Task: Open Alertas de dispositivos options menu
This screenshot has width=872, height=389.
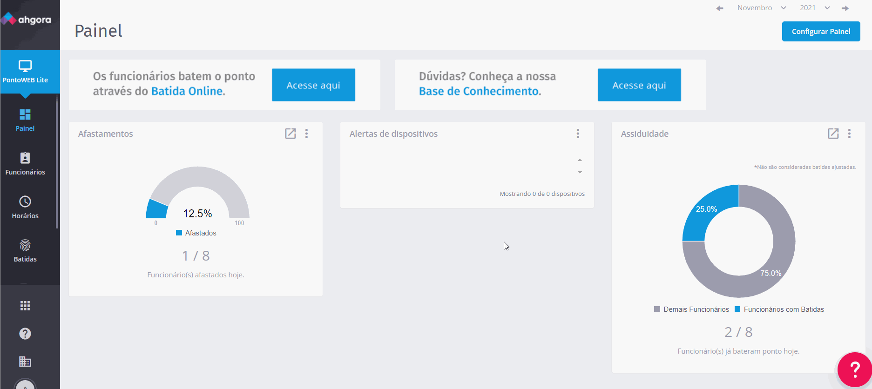Action: 578,134
